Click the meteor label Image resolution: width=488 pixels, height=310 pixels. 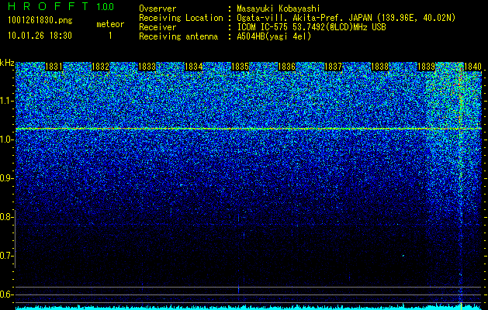click(x=110, y=24)
